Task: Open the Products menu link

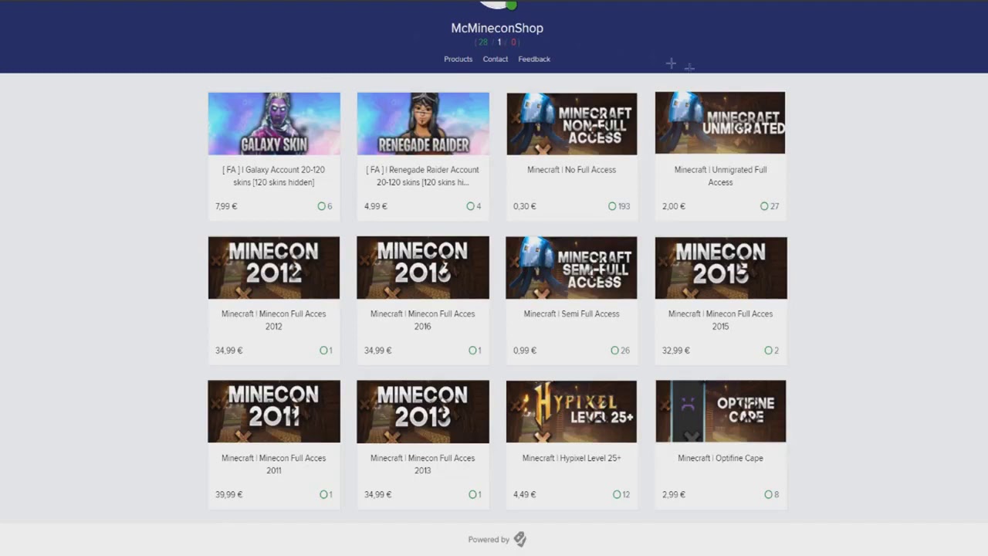Action: point(458,59)
